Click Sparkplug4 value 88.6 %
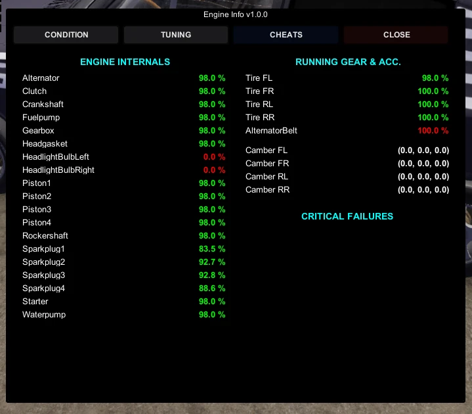 (x=212, y=288)
